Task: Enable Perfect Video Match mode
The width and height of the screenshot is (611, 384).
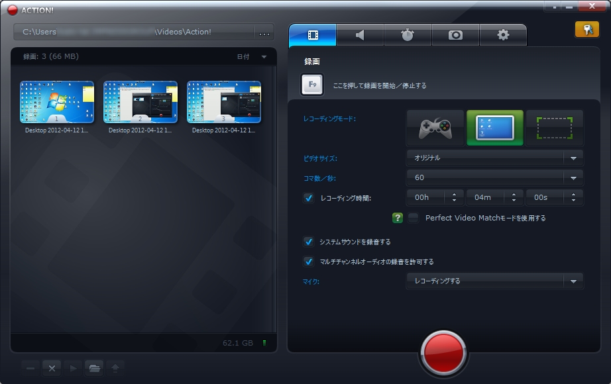Action: pos(412,217)
